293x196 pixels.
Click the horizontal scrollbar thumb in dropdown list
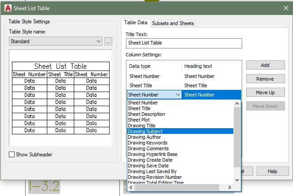coord(177,188)
